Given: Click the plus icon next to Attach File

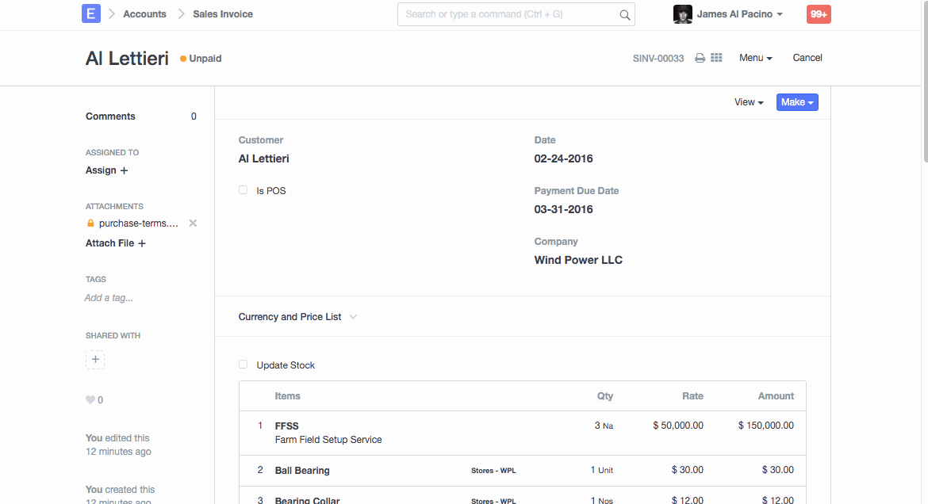Looking at the screenshot, I should 142,243.
